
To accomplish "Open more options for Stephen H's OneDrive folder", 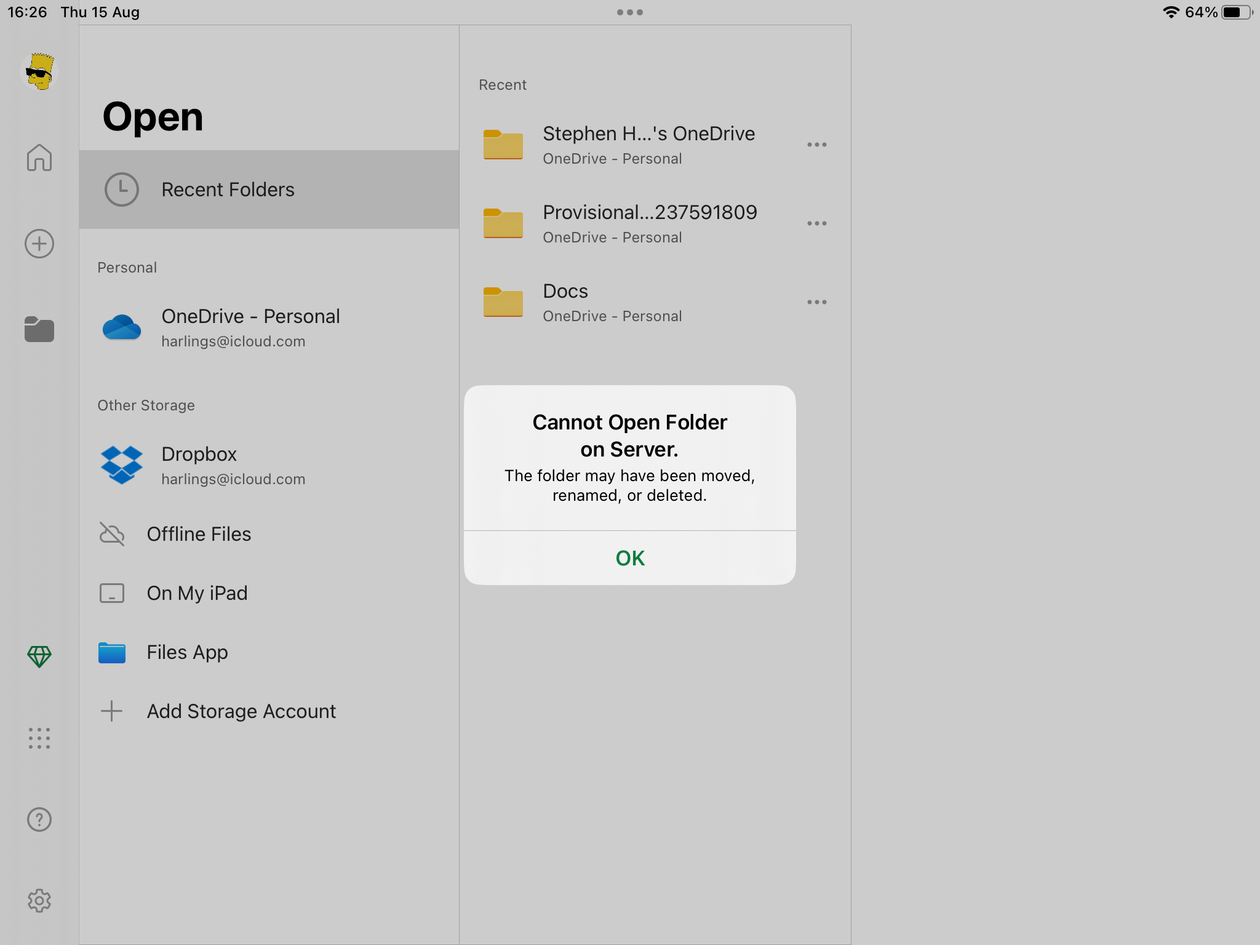I will pyautogui.click(x=816, y=145).
